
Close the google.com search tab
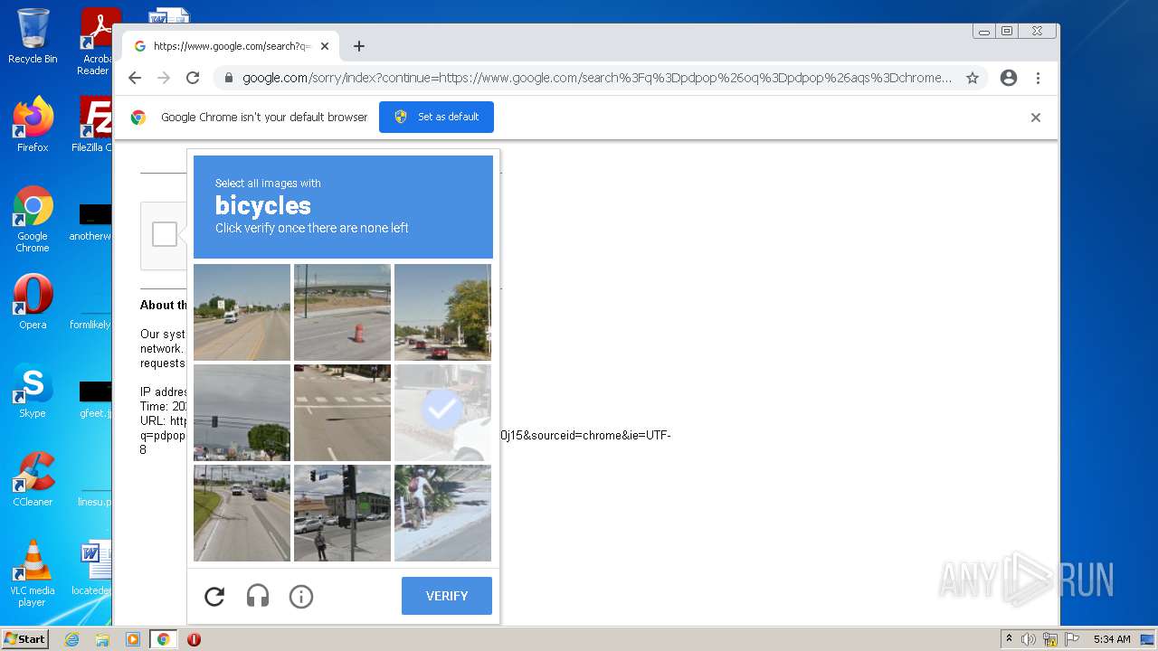tap(325, 46)
